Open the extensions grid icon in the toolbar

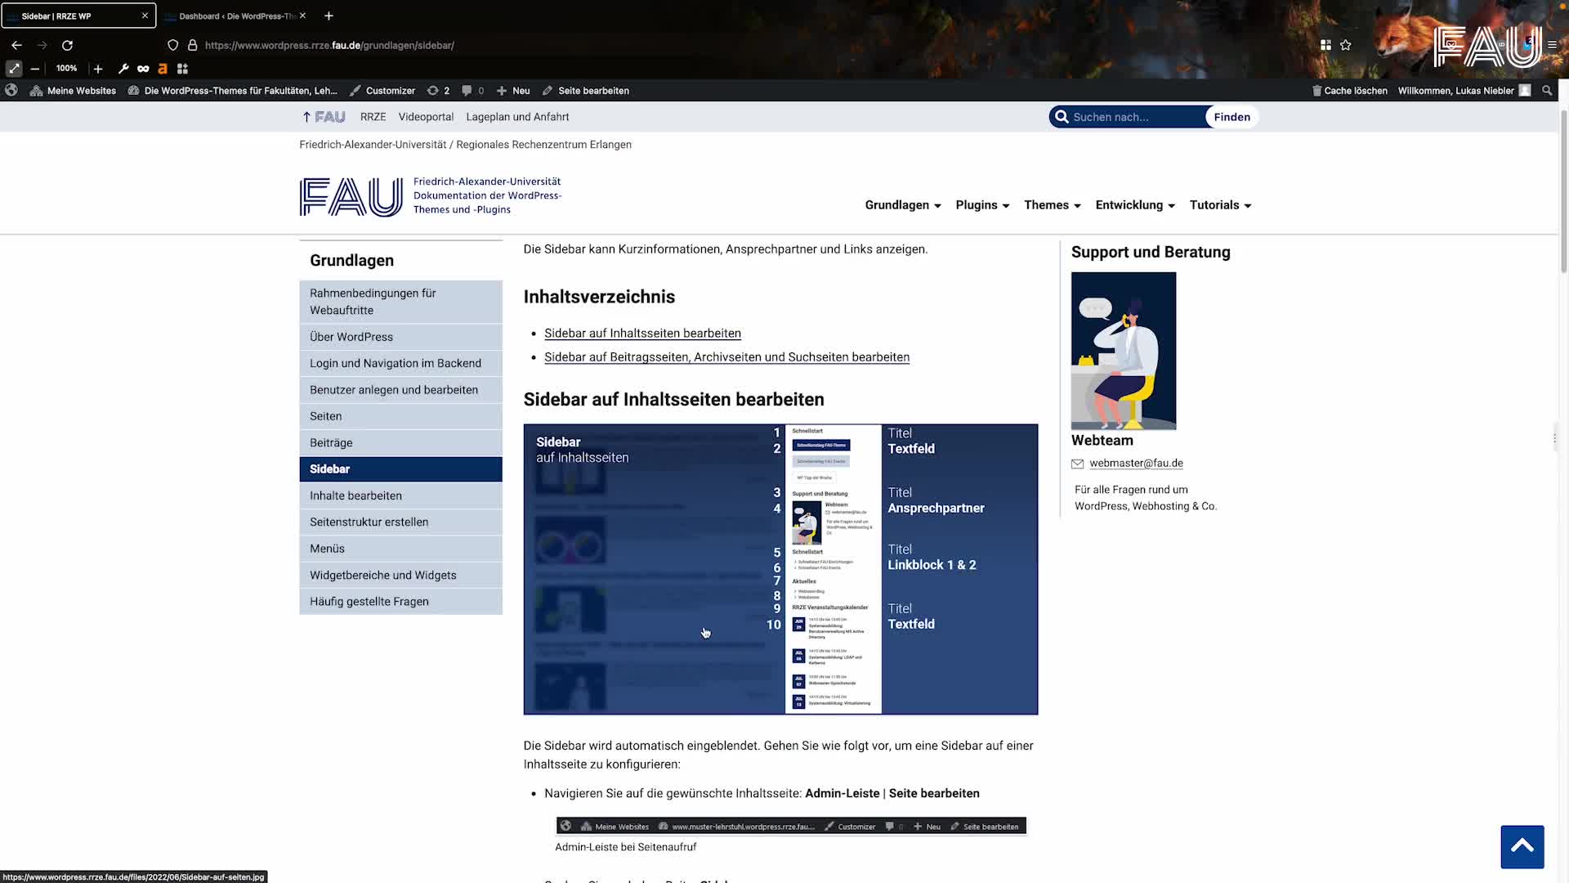click(182, 69)
